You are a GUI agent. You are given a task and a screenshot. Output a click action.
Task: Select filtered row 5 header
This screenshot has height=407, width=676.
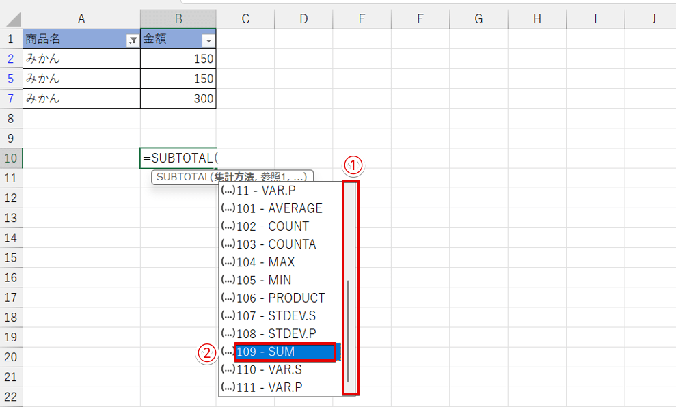point(11,79)
